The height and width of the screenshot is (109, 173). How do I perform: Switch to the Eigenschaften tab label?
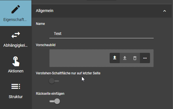(15, 20)
